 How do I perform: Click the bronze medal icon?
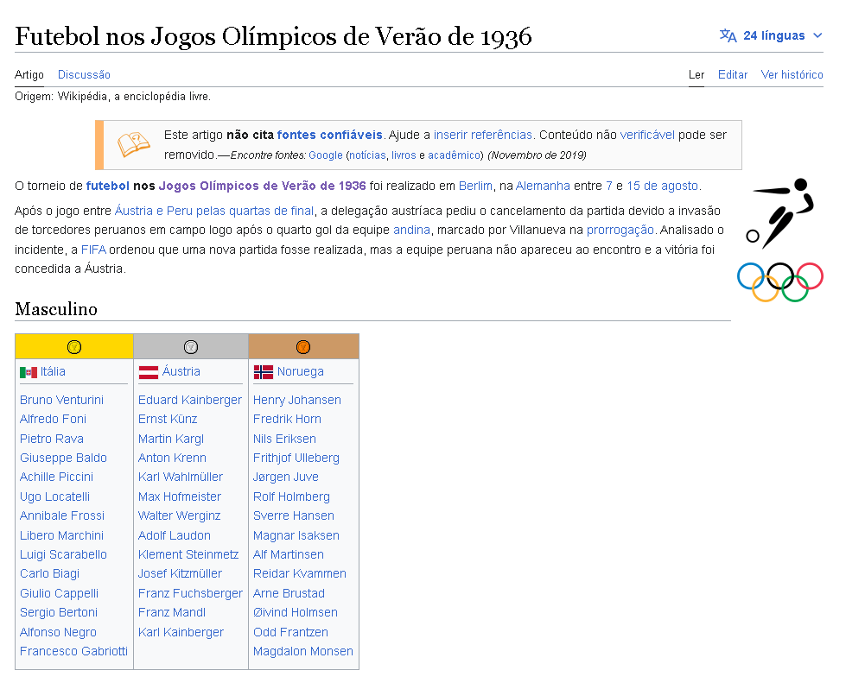point(303,347)
